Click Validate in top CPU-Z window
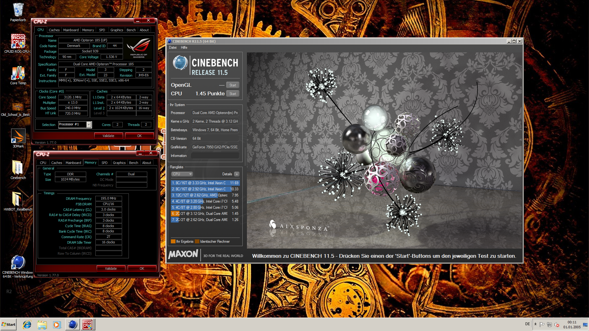 coord(108,136)
